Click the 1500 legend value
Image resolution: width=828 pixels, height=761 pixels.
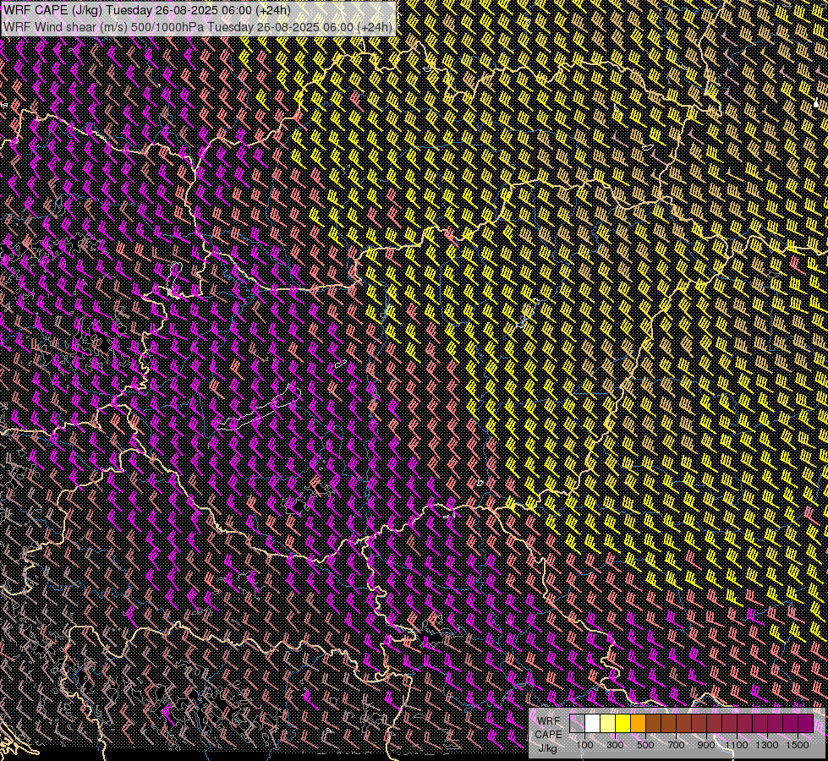click(x=798, y=745)
